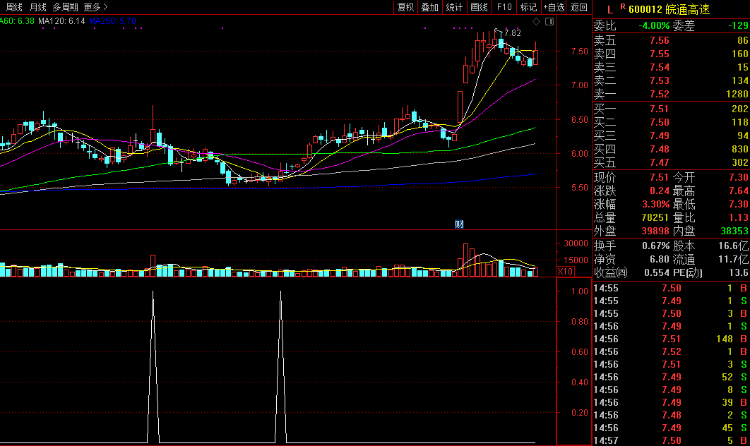Click the PE(动) 13.6 value
The image size is (750, 446).
739,272
